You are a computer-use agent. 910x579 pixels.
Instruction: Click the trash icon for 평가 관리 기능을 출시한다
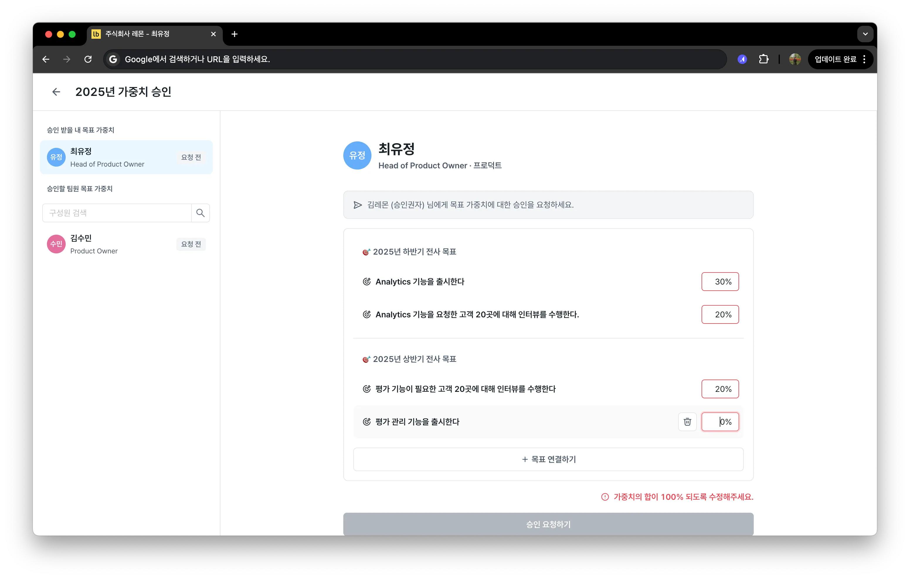687,422
